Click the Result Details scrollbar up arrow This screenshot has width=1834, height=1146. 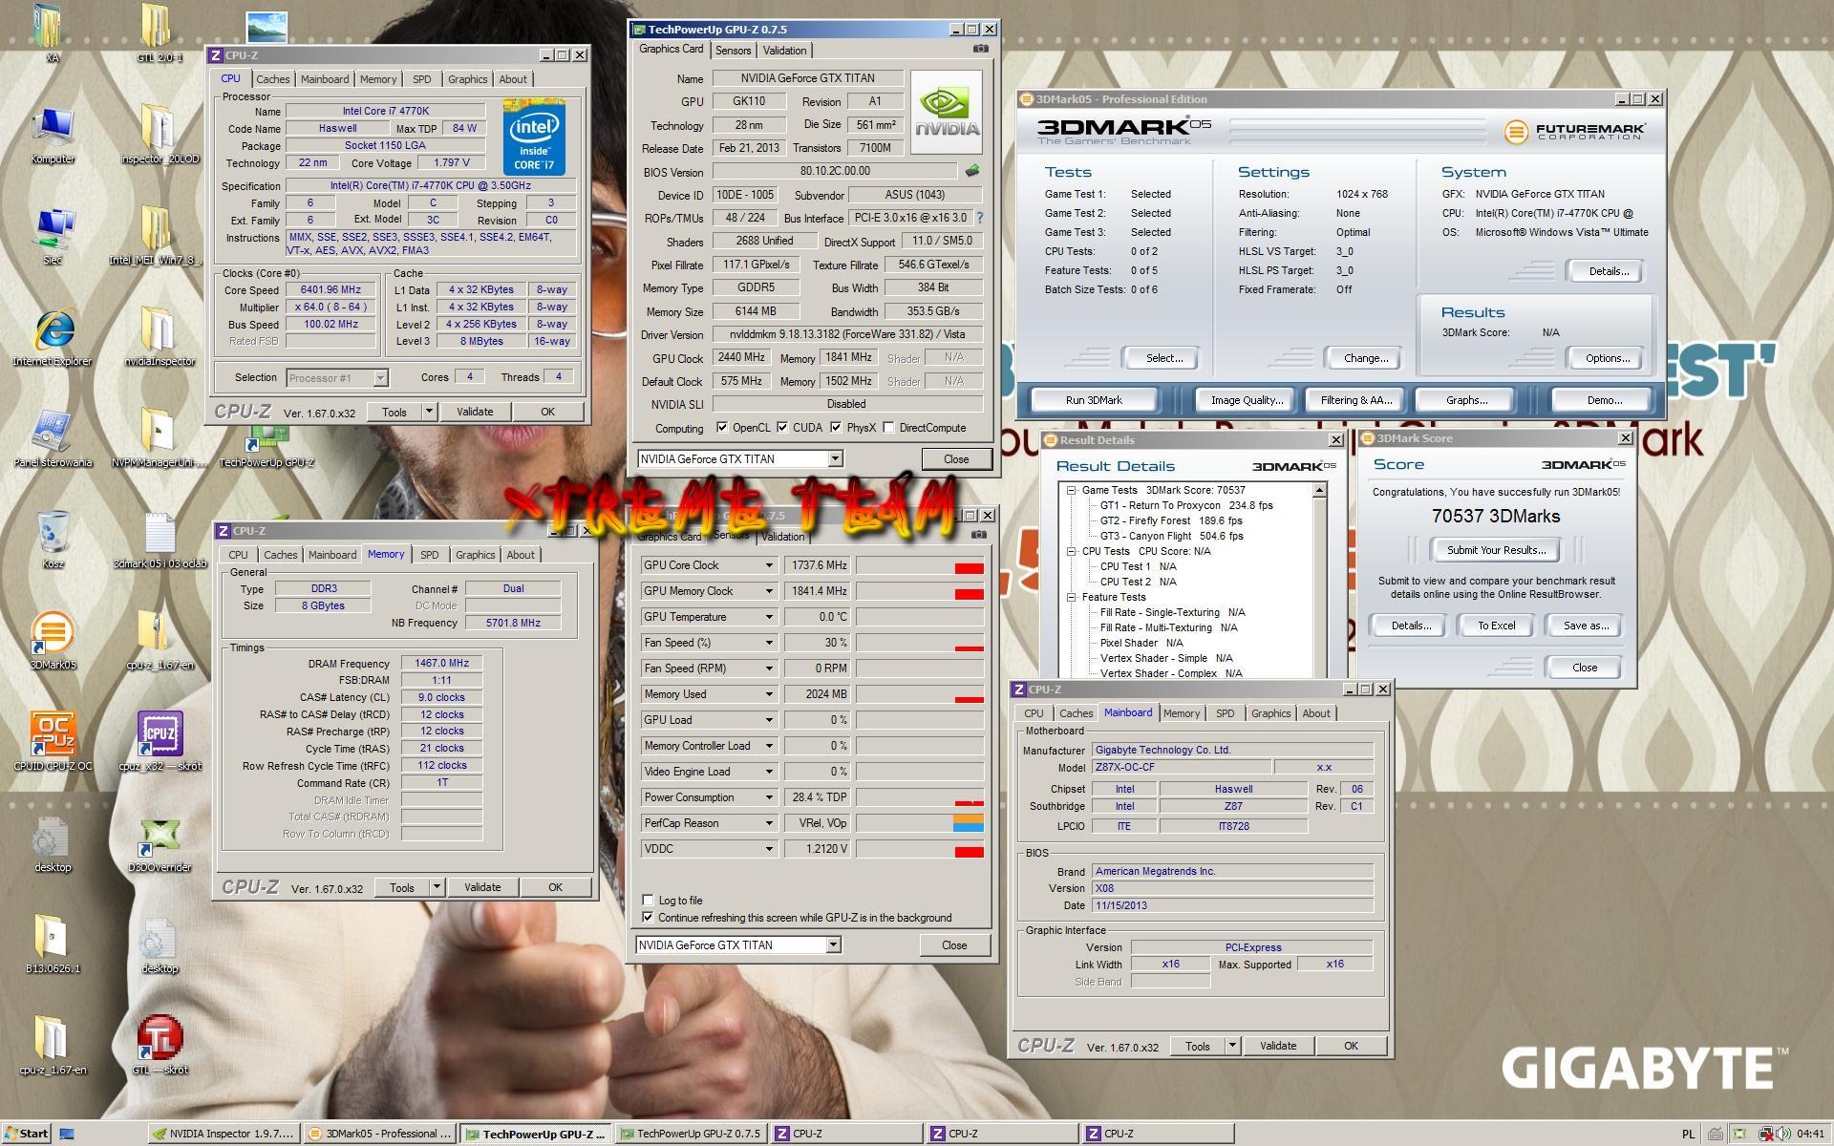point(1319,490)
